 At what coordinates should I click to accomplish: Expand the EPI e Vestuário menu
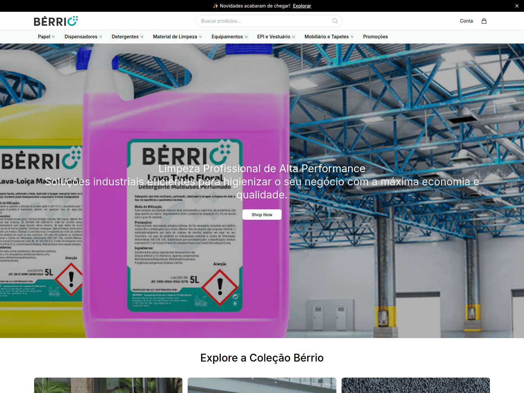click(x=276, y=37)
